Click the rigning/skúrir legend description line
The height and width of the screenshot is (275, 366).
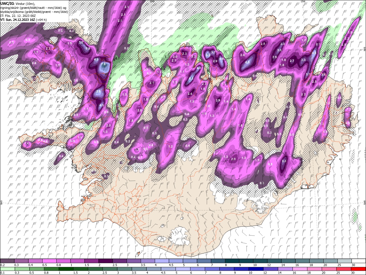[x=33, y=7]
